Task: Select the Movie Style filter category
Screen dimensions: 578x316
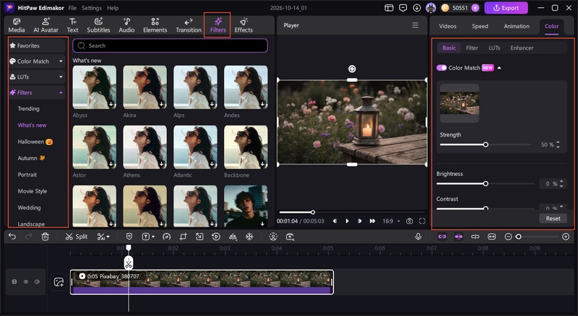Action: pos(33,191)
